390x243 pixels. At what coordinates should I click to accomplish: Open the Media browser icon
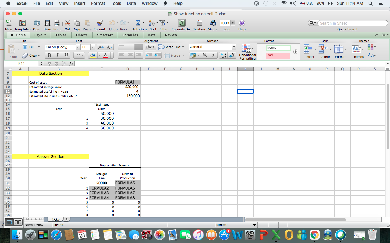click(x=212, y=23)
